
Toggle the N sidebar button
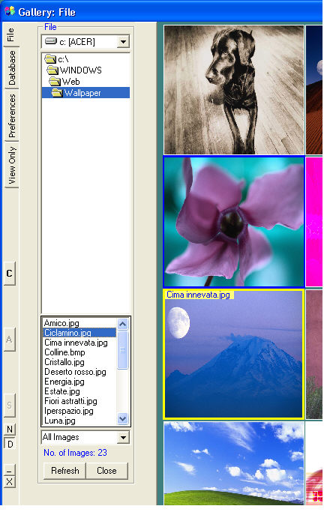(10, 429)
